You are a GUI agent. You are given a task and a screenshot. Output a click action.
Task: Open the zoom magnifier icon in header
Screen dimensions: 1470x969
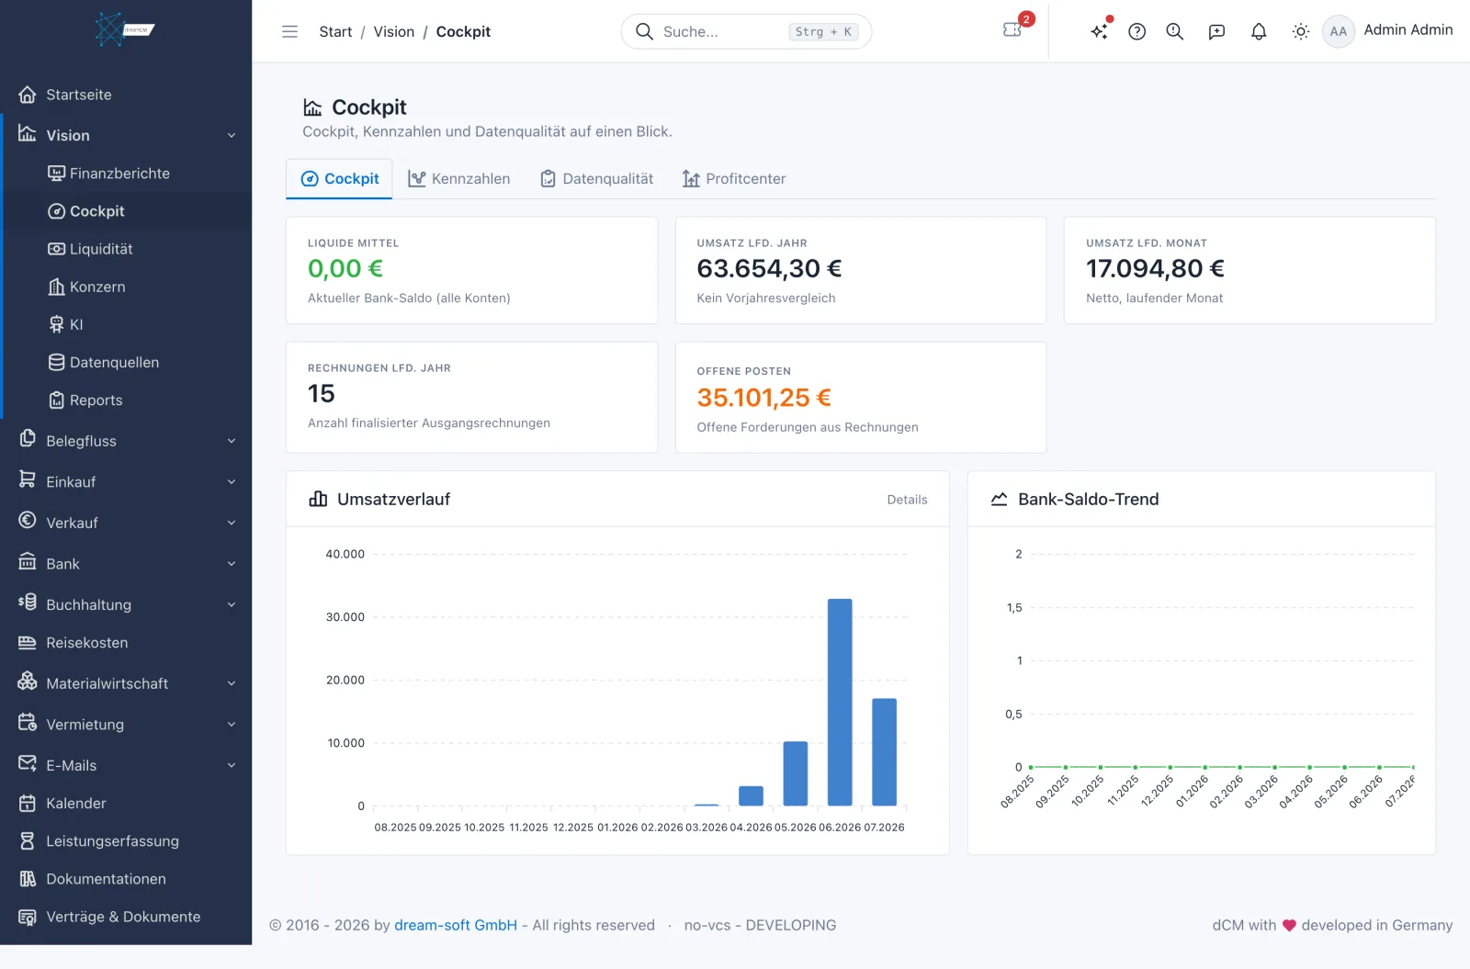click(1174, 31)
